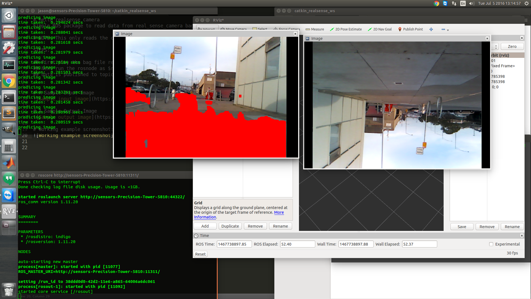This screenshot has height=299, width=531.
Task: Click the blue plus add-tool icon
Action: [431, 29]
